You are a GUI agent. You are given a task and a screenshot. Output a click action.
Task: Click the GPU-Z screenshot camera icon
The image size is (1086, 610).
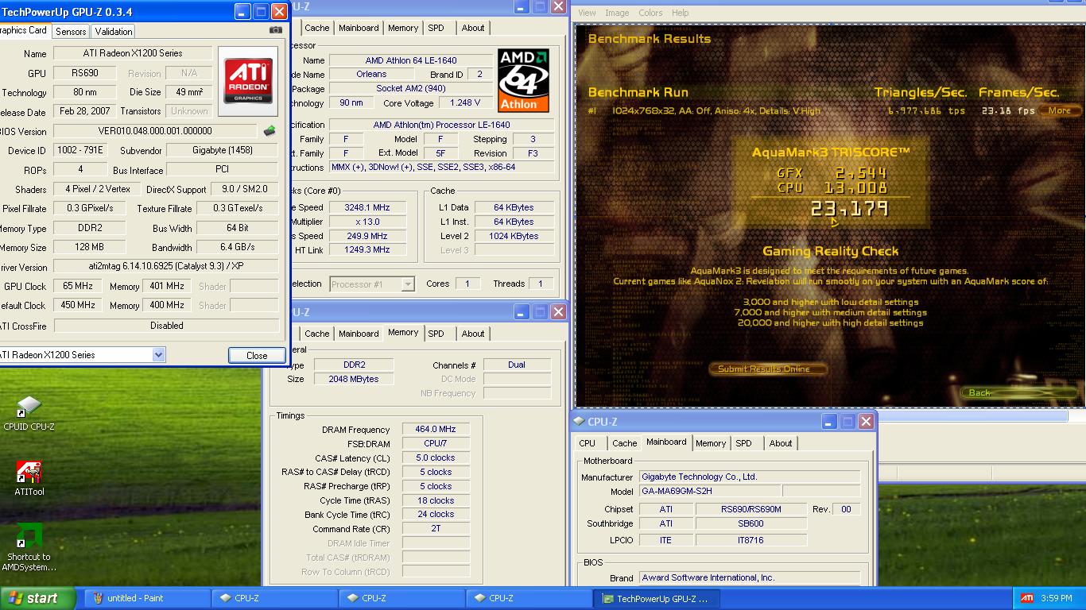(x=275, y=30)
